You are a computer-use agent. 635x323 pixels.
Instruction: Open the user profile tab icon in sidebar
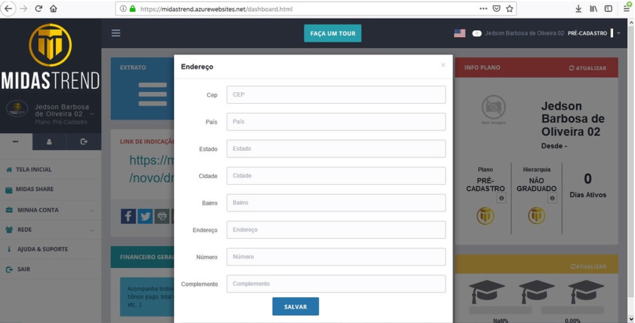point(49,142)
